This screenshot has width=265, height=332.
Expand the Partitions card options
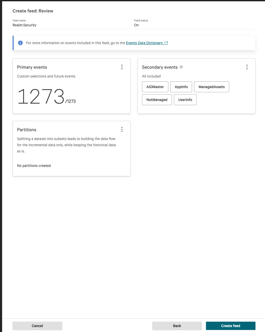click(x=122, y=129)
